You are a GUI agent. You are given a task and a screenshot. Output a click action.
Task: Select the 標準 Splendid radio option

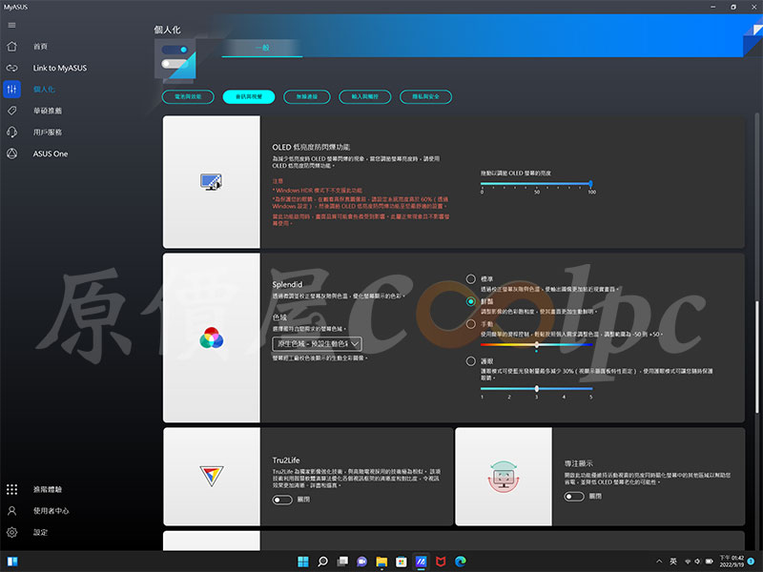point(470,278)
